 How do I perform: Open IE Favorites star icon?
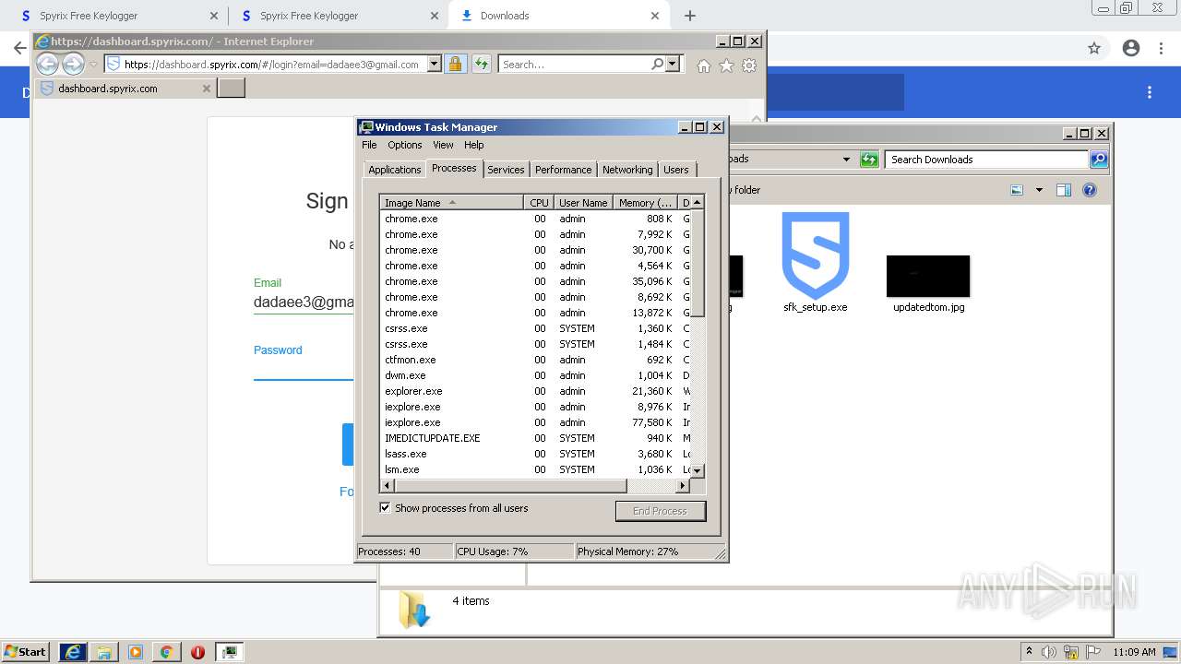(x=726, y=65)
